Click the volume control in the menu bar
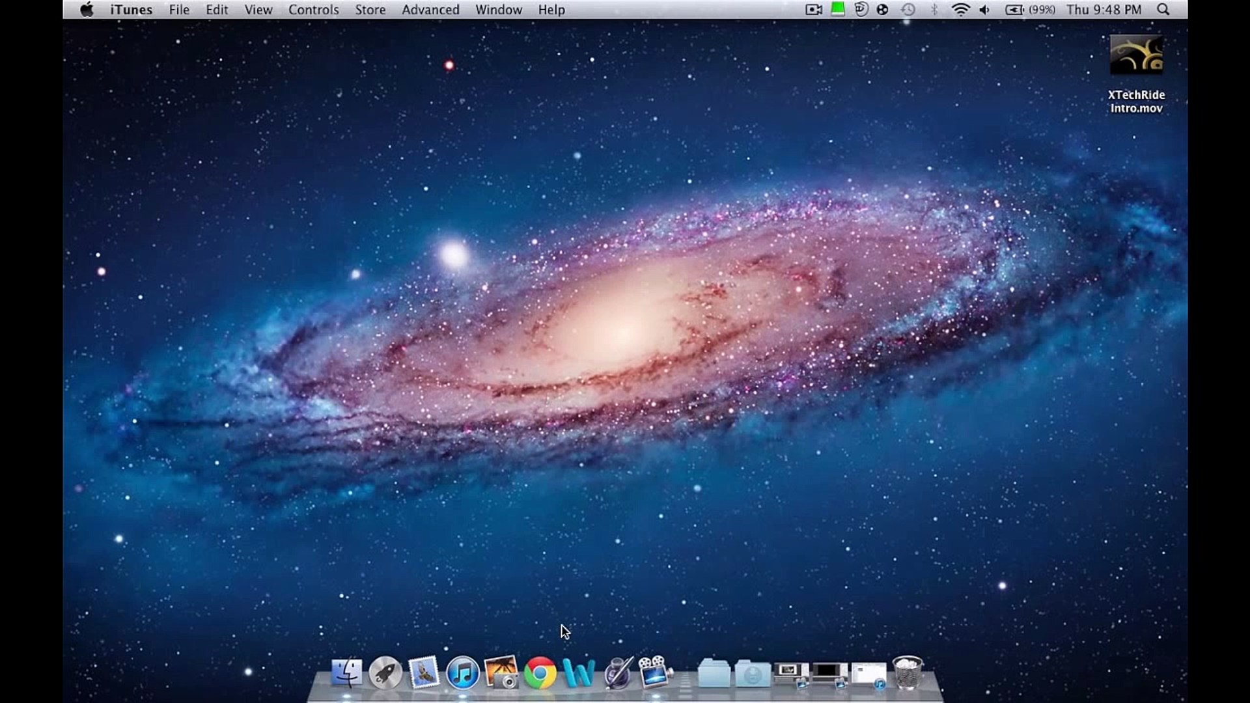The height and width of the screenshot is (703, 1250). tap(984, 10)
